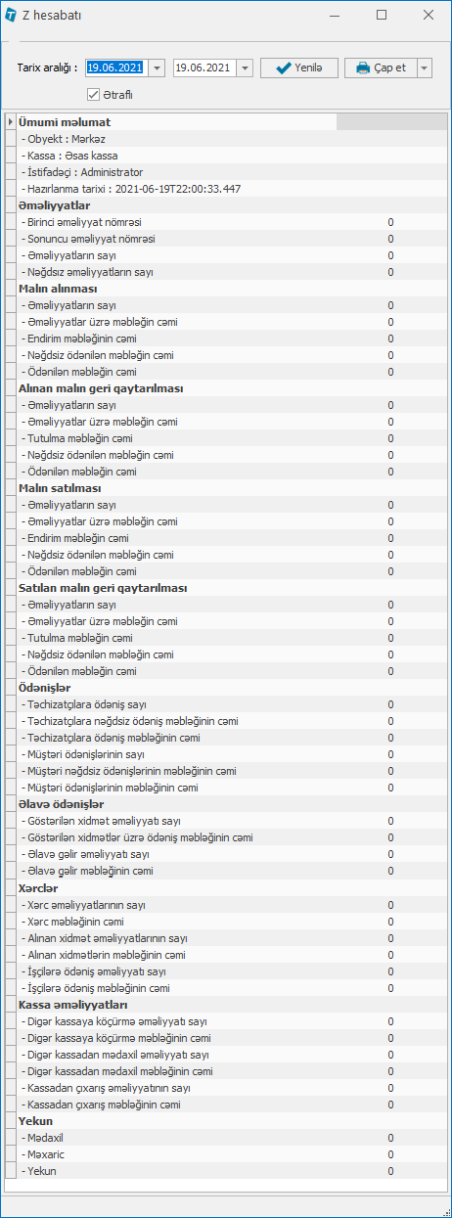The width and height of the screenshot is (452, 1218).
Task: Toggle the Ətraflı checkbox
Action: click(x=94, y=95)
